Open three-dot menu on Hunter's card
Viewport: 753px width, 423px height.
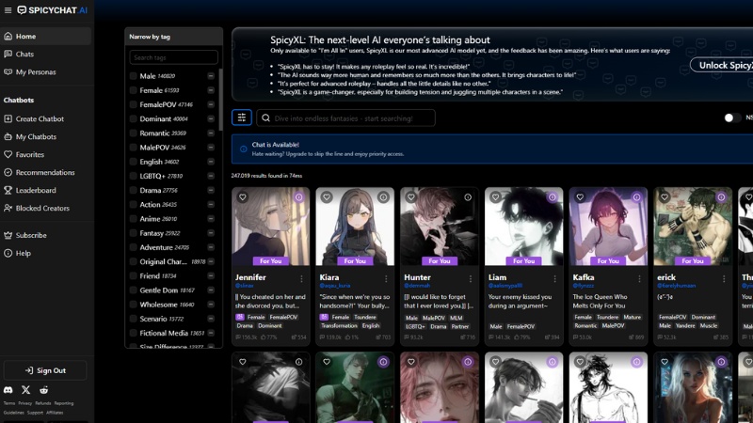[x=470, y=278]
